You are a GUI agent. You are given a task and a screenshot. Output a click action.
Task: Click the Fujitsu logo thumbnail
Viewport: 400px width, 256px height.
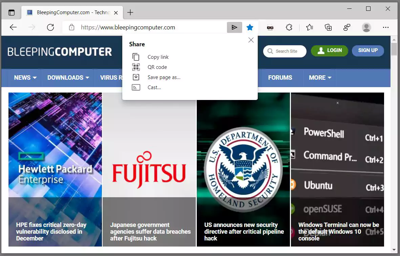[x=149, y=170]
